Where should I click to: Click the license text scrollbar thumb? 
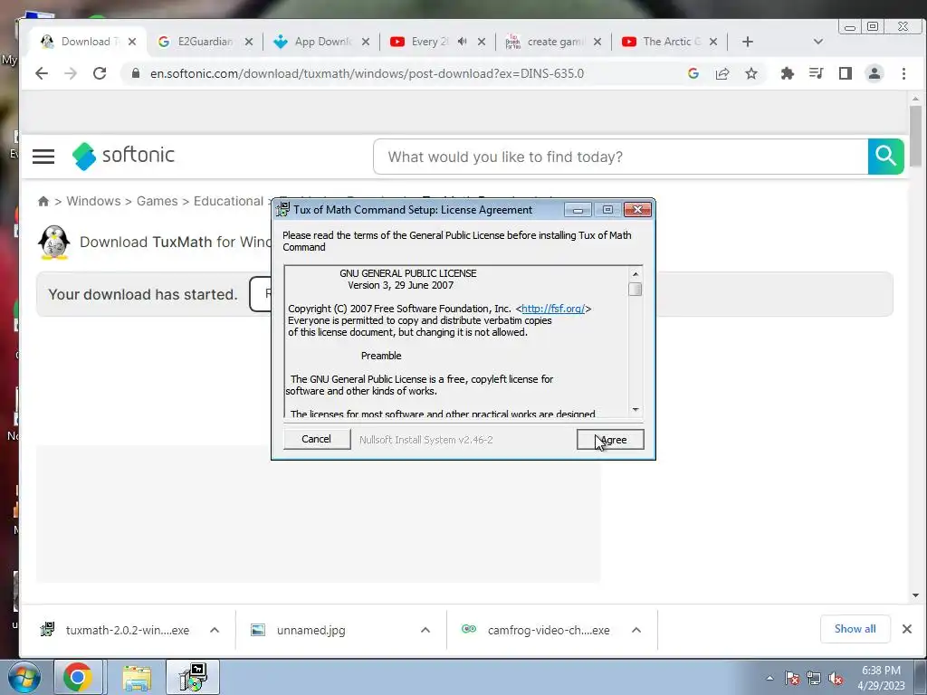636,289
